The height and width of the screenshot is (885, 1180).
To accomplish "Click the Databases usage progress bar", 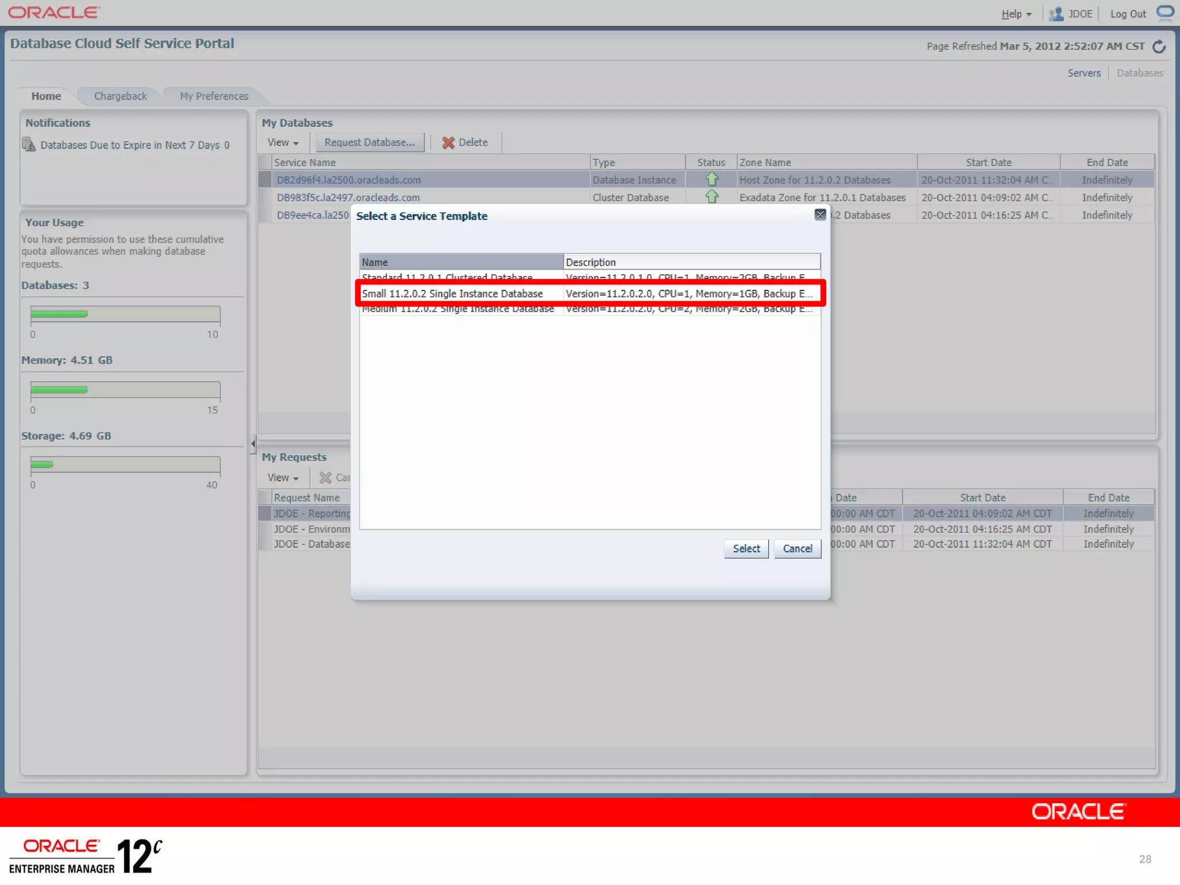I will 125,314.
